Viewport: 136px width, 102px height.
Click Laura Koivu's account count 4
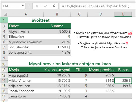coord(79,96)
